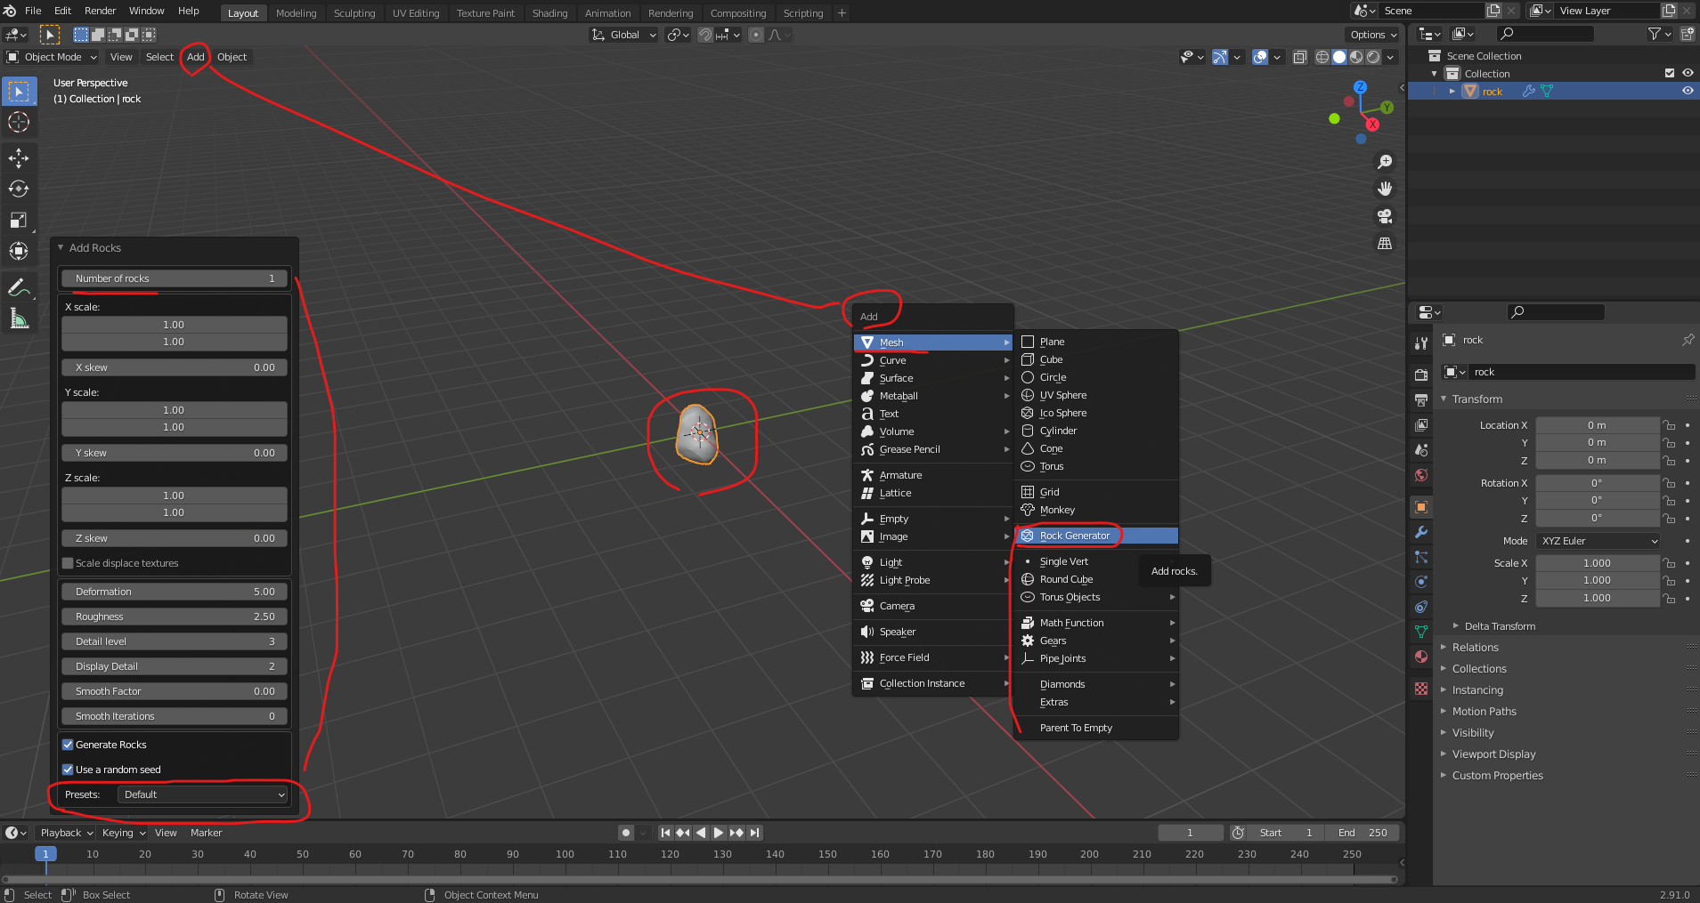Viewport: 1700px width, 903px height.
Task: Expand Relations panel
Action: coord(1475,648)
